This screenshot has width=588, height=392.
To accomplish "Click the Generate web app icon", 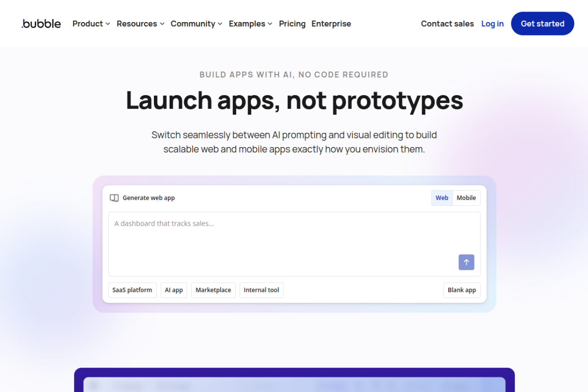I will click(114, 198).
